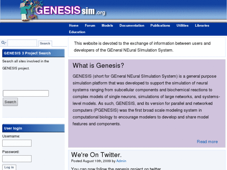Viewport: 227px width, 170px height.
Task: Click the top Search tab button
Action: click(x=45, y=44)
